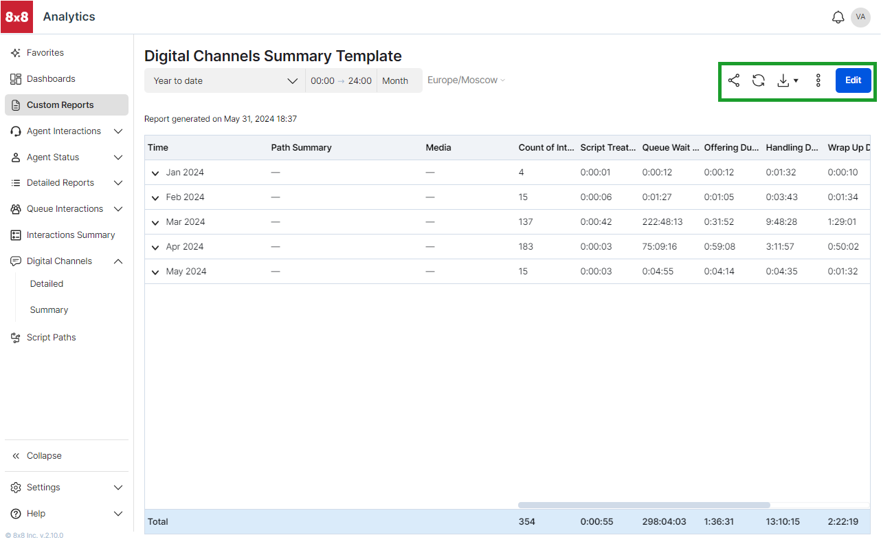Download the report
Viewport: 881px width, 544px height.
click(x=783, y=80)
